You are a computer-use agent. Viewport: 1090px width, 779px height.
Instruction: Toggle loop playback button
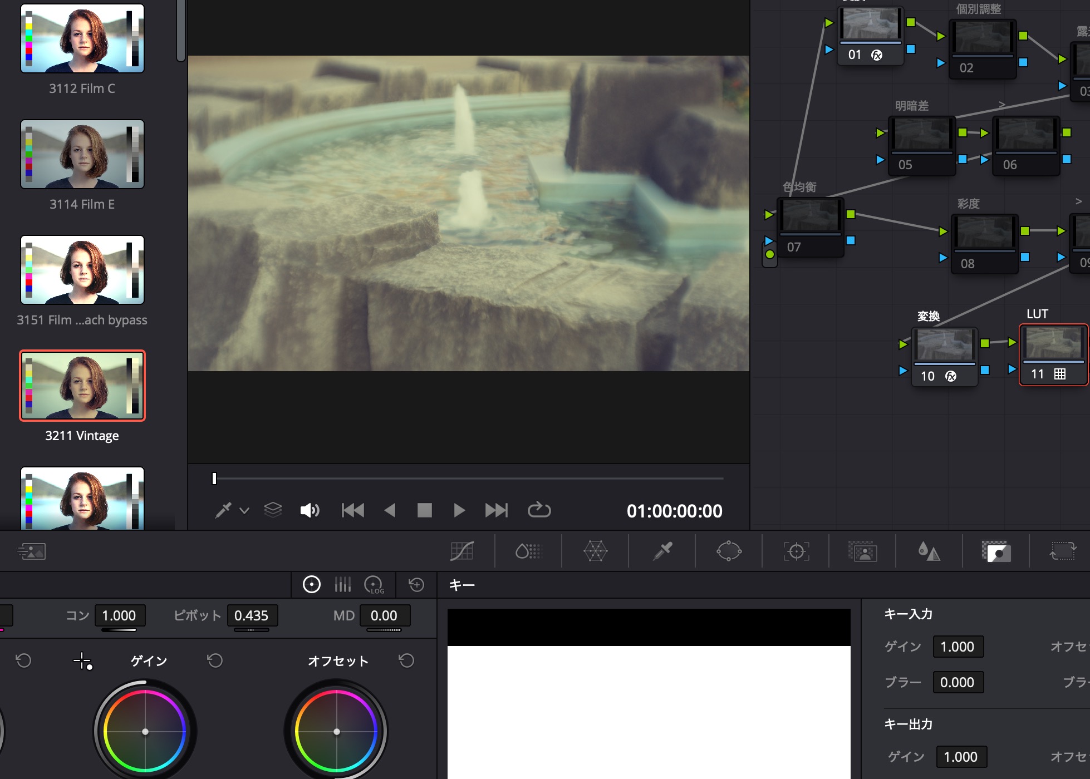539,510
